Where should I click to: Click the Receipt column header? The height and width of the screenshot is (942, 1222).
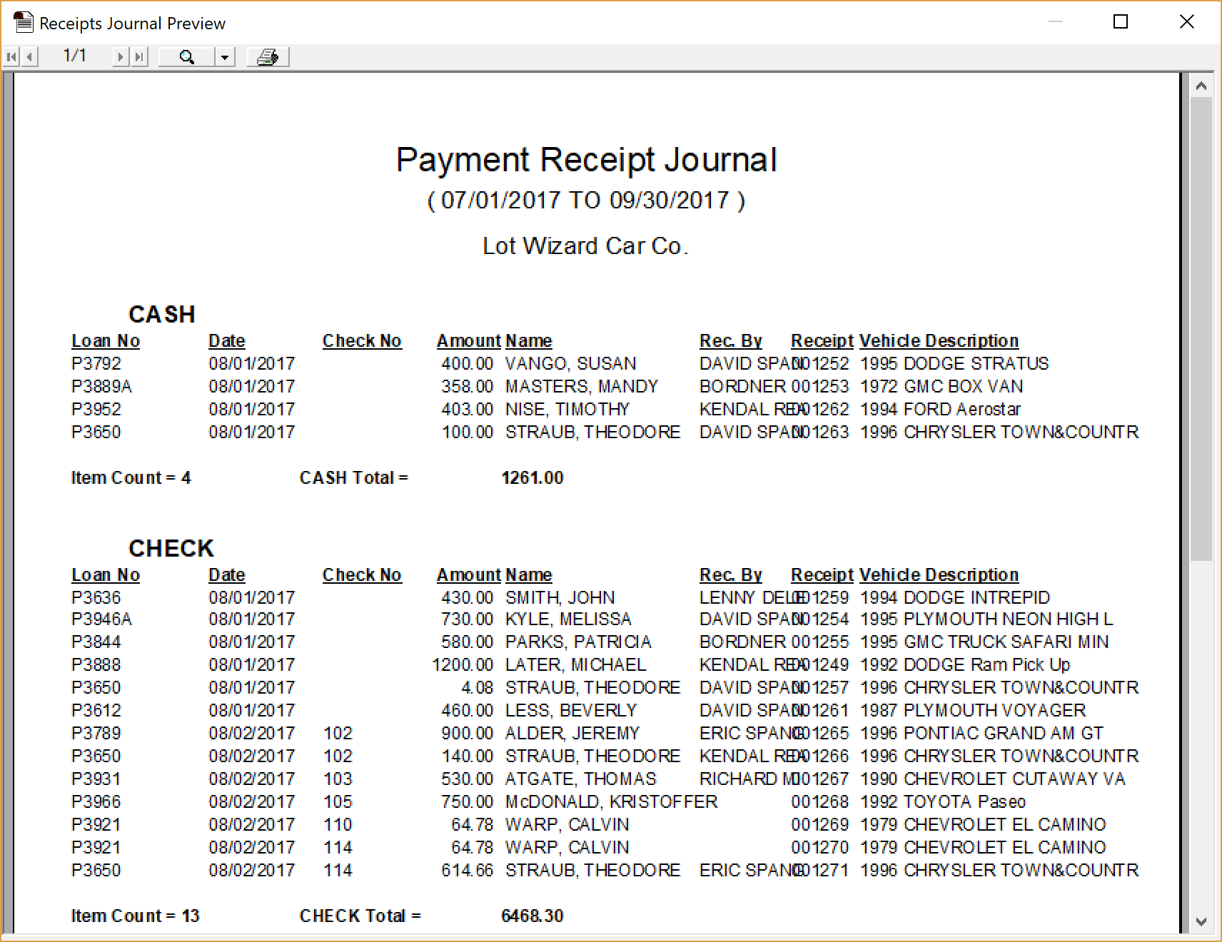coord(822,341)
